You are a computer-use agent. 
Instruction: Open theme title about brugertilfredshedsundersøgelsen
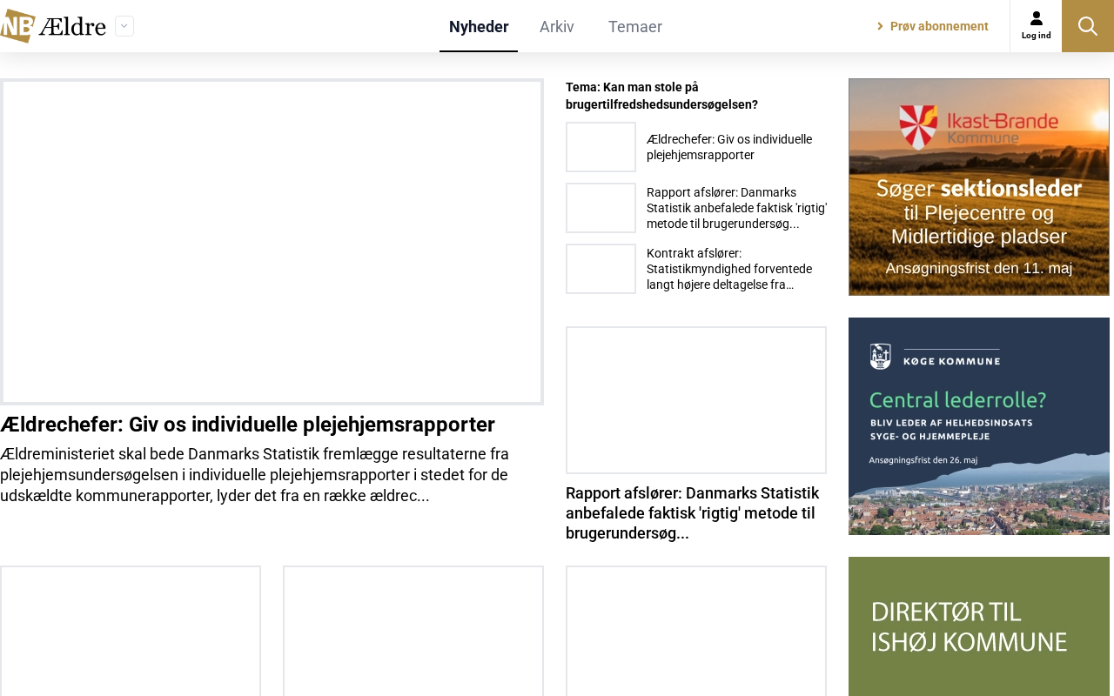point(661,96)
